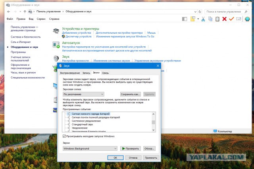The width and height of the screenshot is (254, 169).
Task: Select Сигнал почти полной разрядки батарей event
Action: coord(96,118)
